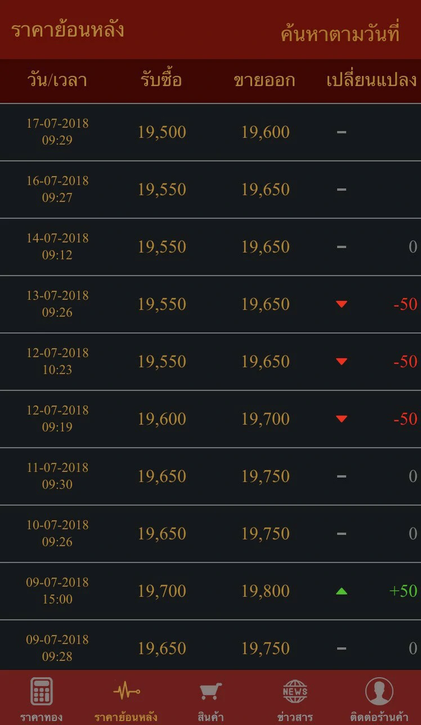Select the 16-07-2018 09:27 date entry
Image resolution: width=421 pixels, height=725 pixels.
point(57,189)
